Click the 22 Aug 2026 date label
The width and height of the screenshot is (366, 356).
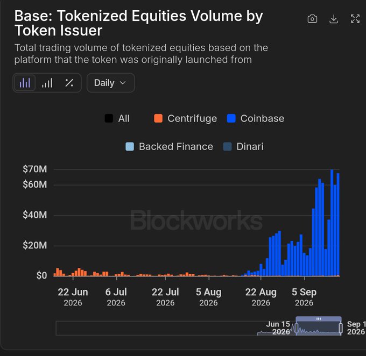pyautogui.click(x=261, y=297)
